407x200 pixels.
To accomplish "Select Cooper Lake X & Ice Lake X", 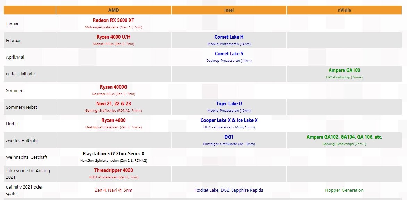I will click(x=229, y=120).
